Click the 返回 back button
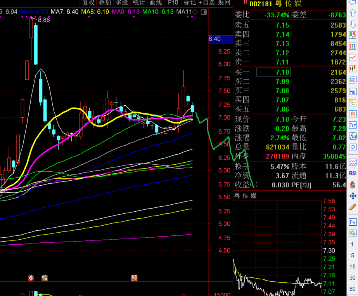 224,3
